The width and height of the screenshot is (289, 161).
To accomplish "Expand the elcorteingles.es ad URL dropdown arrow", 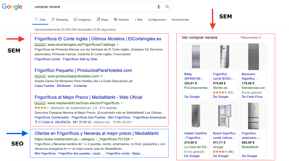I will (x=118, y=45).
